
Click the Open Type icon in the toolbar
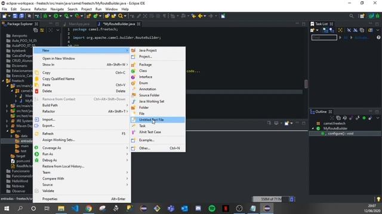click(x=107, y=16)
